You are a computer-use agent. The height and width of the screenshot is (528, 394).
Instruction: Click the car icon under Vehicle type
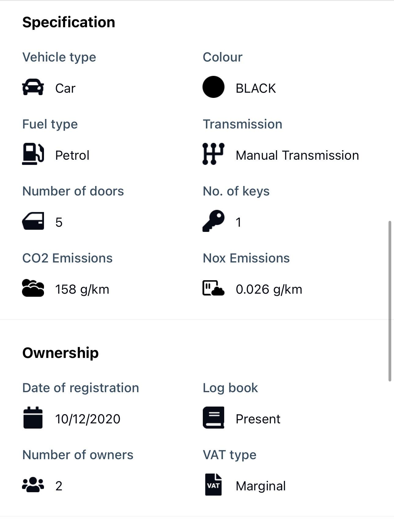click(33, 87)
